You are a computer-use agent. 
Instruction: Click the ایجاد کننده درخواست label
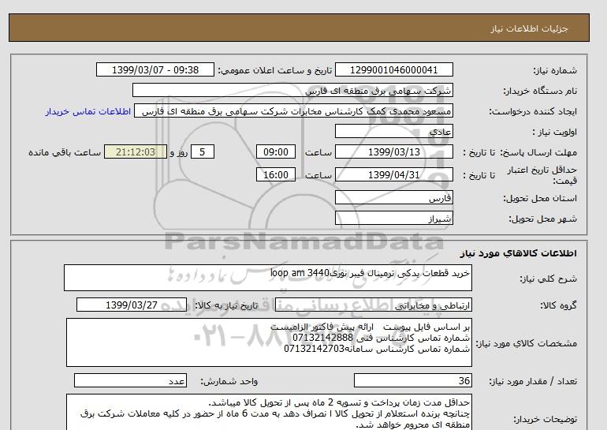click(x=533, y=111)
